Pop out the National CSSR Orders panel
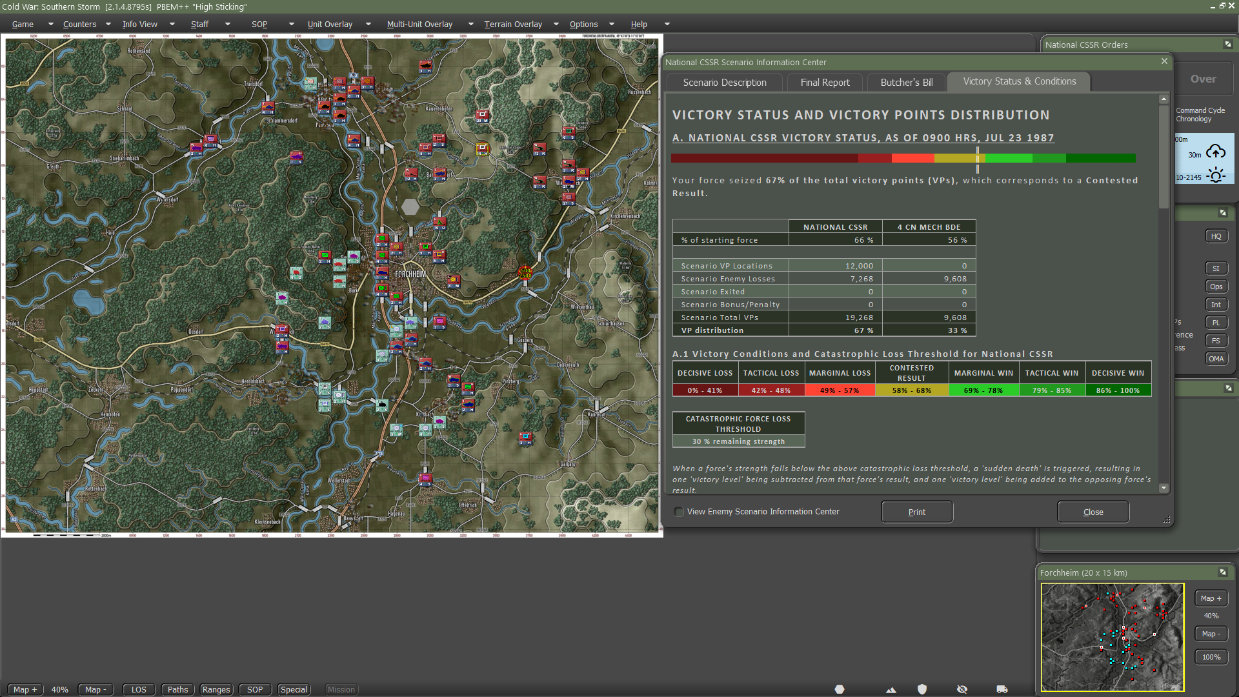Screen dimensions: 1239x697 (x=1227, y=45)
